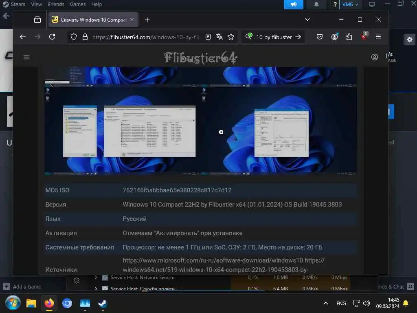
Task: Open the clock showing 14:45
Action: [x=388, y=303]
